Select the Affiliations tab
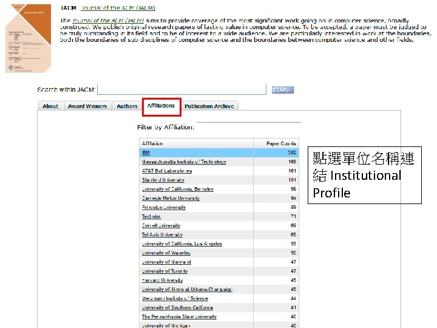Viewport: 437px width, 328px height. coord(161,106)
